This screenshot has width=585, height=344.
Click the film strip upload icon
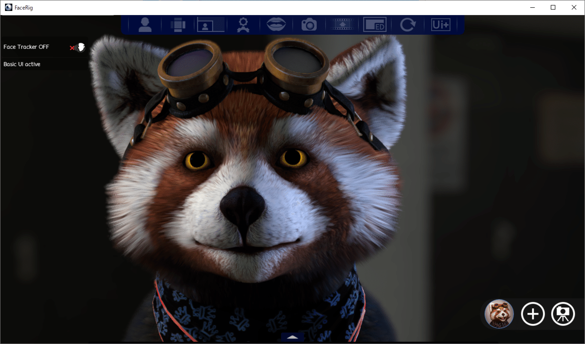pyautogui.click(x=342, y=25)
